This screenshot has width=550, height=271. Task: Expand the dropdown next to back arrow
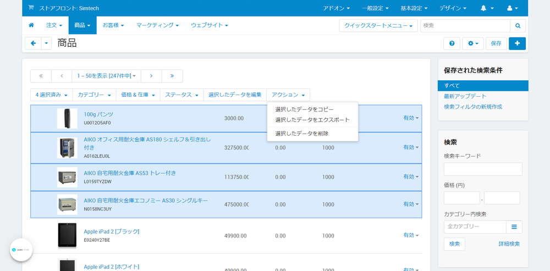[46, 43]
